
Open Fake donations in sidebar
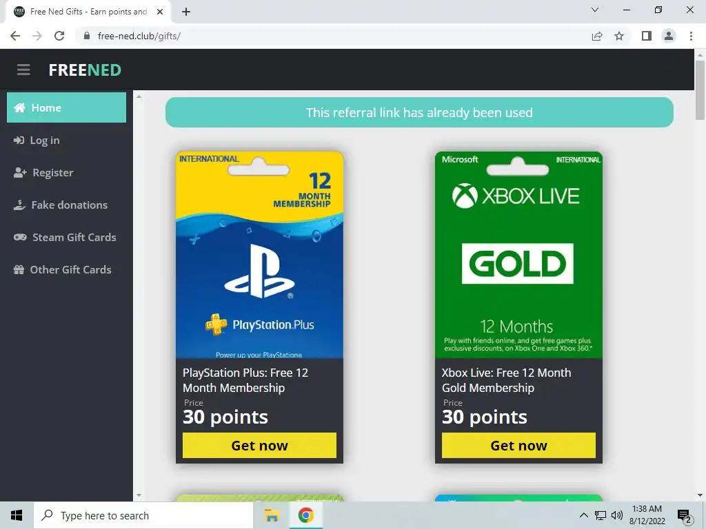pos(67,205)
